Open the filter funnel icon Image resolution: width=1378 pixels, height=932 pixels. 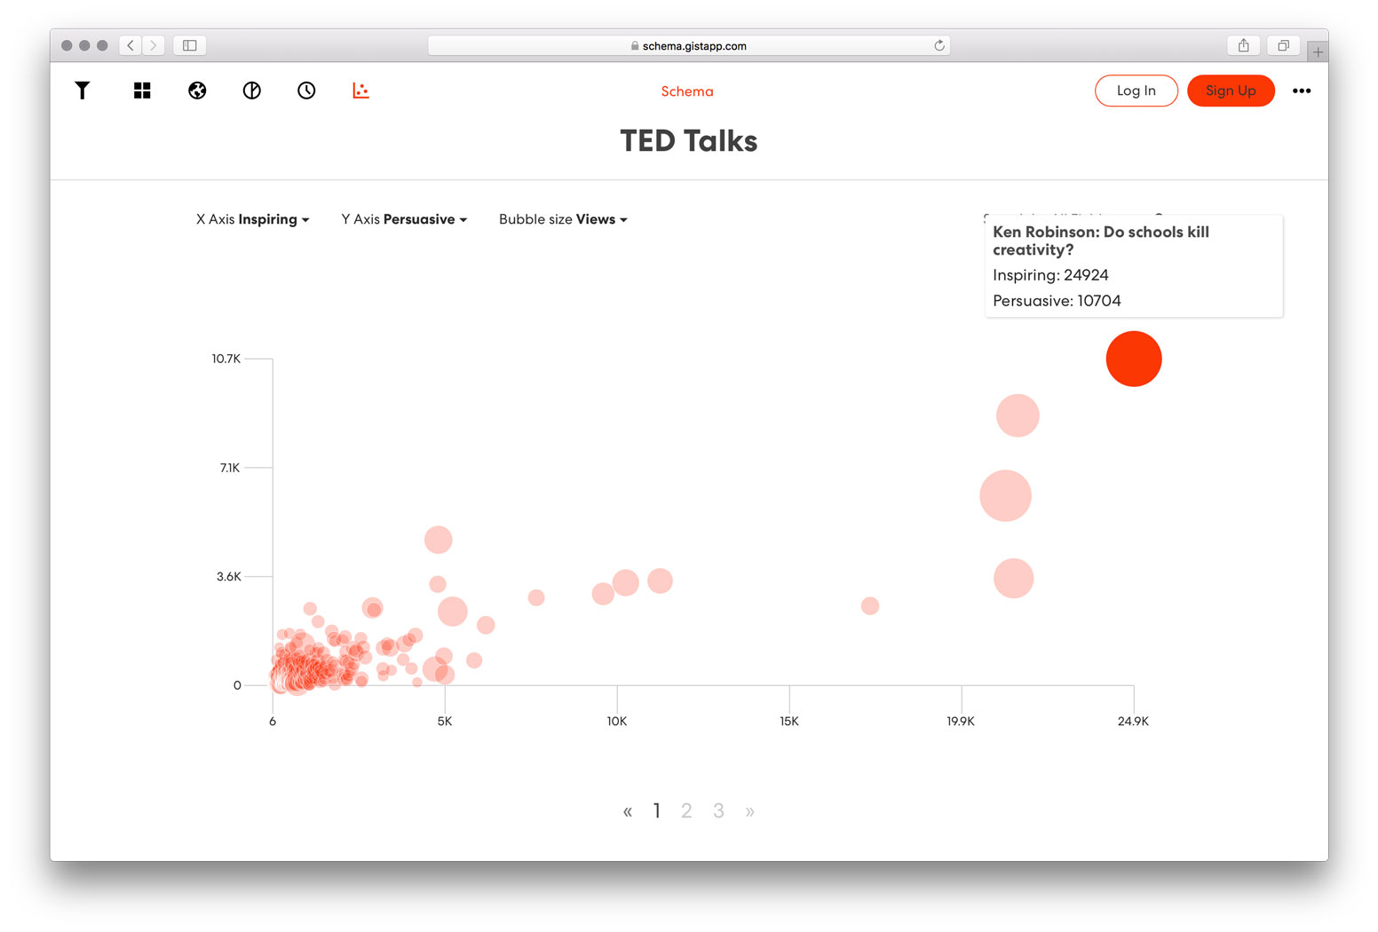pyautogui.click(x=82, y=91)
